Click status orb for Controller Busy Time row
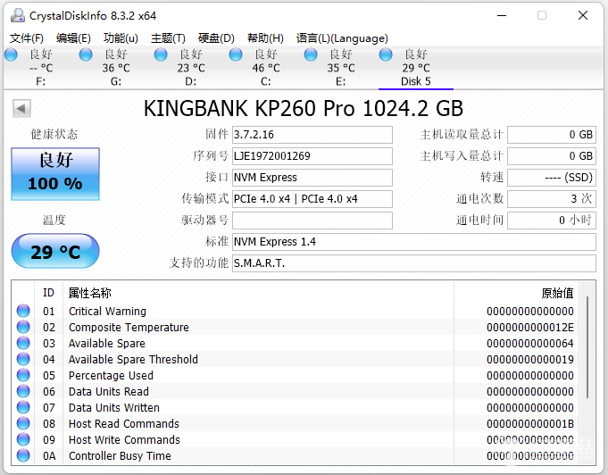Screen dimensions: 608x475 [23, 455]
